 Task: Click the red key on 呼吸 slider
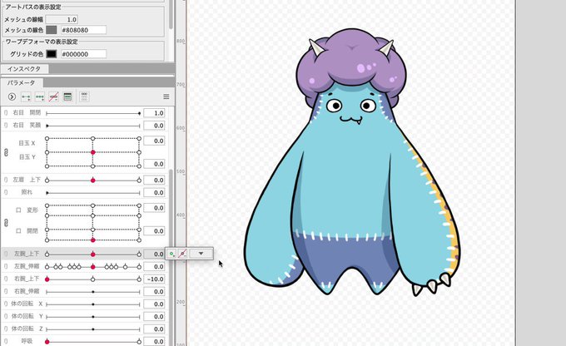point(47,342)
